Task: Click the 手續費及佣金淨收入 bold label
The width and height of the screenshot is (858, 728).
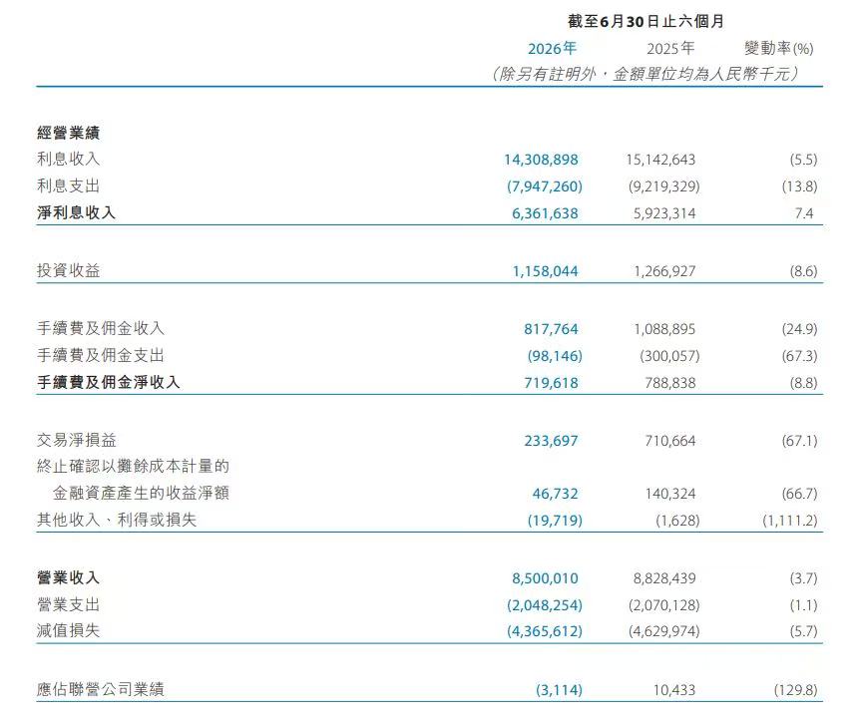Action: click(x=109, y=382)
